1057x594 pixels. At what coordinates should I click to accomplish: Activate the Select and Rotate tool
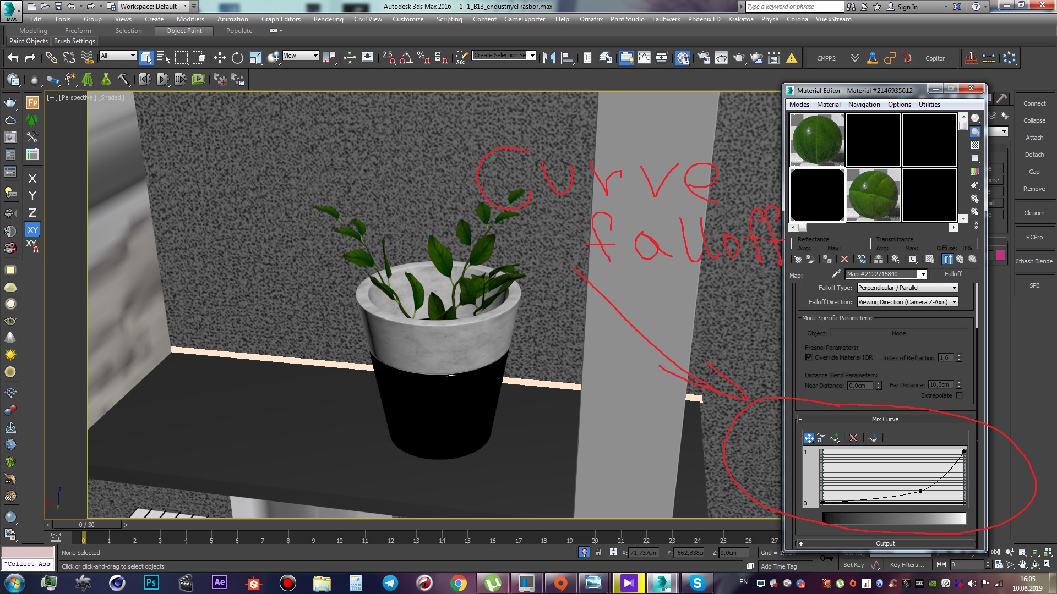(x=237, y=58)
